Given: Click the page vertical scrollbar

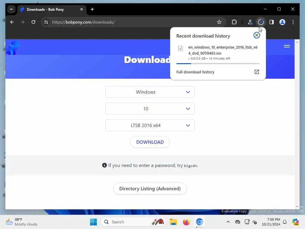Looking at the screenshot, I should [297, 125].
